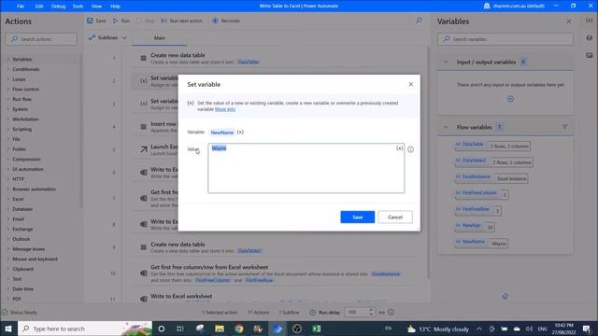Clear variable values with eraser icon
Screen dimensions: 598x336
(505, 296)
